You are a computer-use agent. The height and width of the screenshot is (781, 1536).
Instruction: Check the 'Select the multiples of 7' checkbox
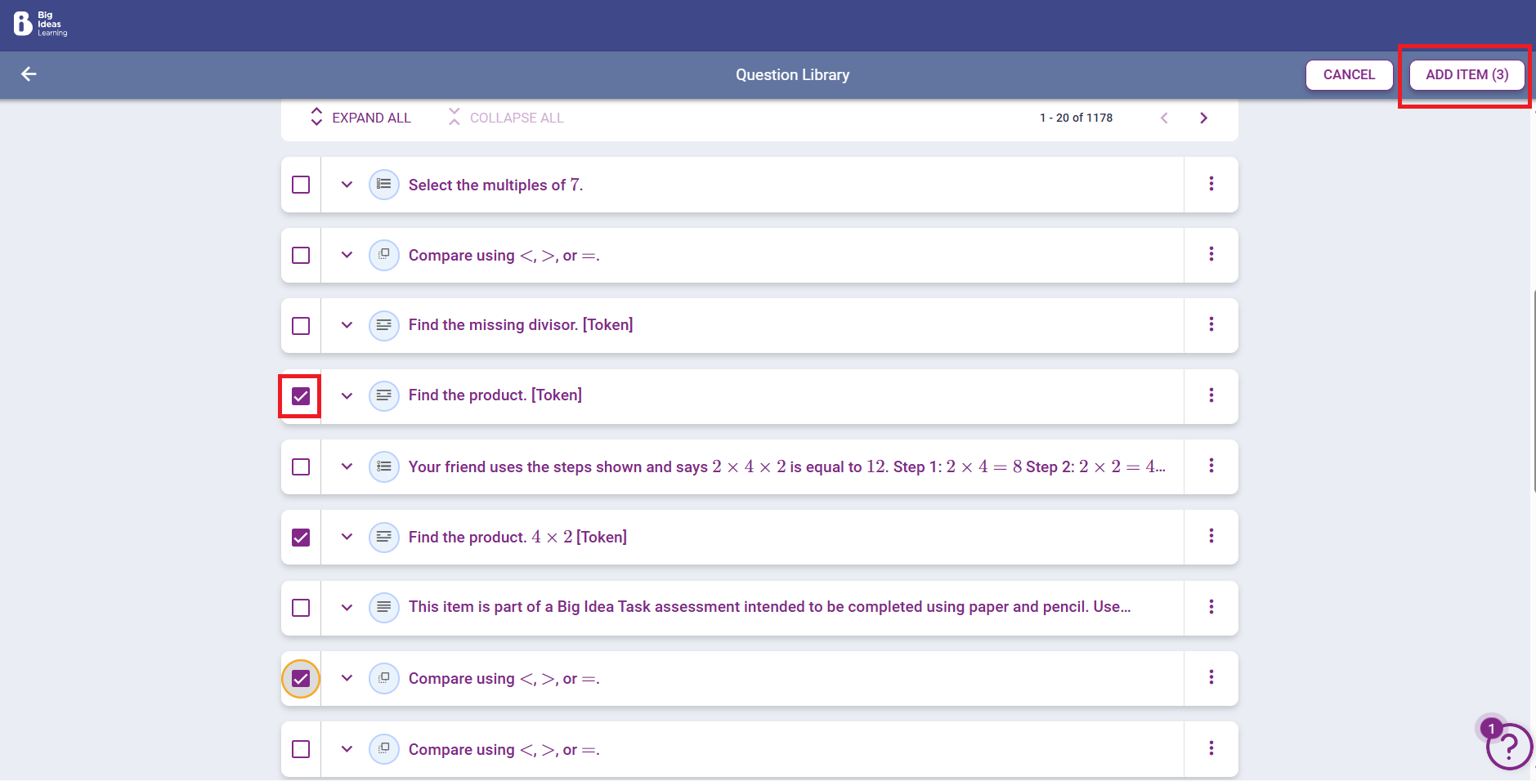pyautogui.click(x=301, y=185)
